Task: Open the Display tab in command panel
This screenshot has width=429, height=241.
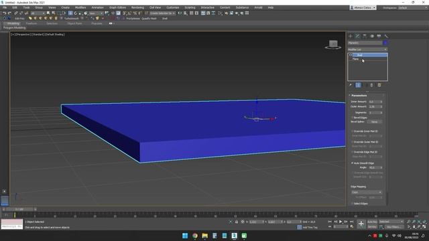Action: tap(379, 36)
